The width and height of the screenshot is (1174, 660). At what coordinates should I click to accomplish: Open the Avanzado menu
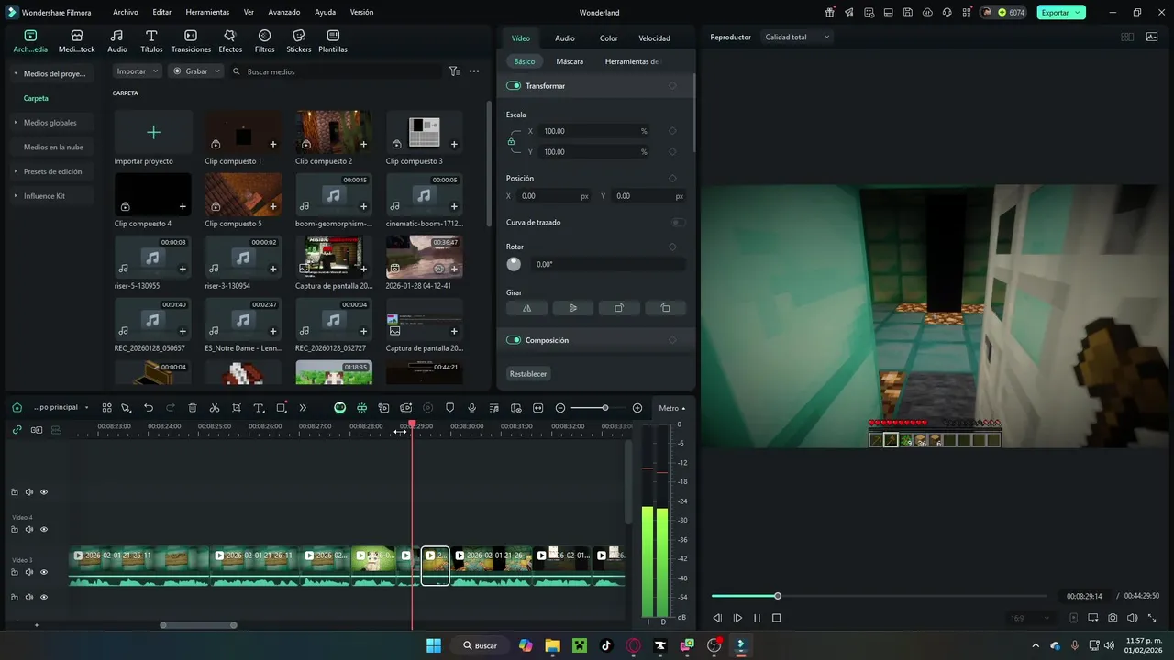(x=284, y=13)
